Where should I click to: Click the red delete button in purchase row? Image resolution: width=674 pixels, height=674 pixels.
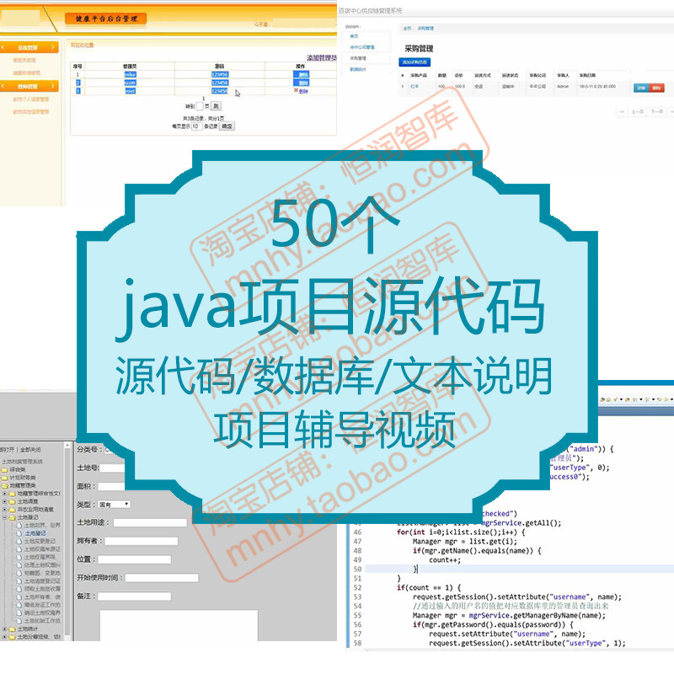[x=656, y=88]
